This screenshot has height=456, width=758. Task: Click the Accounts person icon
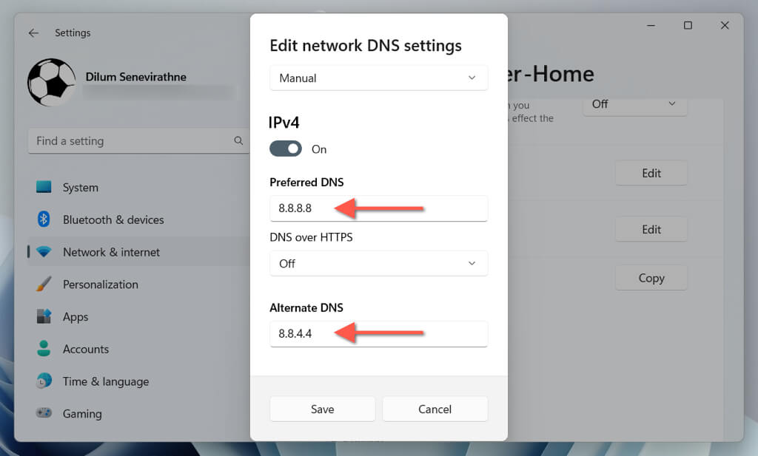pyautogui.click(x=44, y=349)
